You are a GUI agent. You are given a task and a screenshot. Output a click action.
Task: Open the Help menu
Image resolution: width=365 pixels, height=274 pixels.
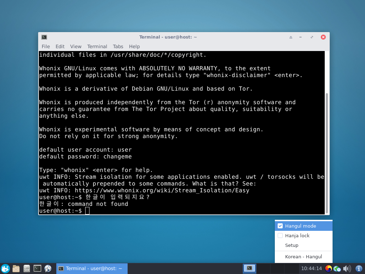pos(134,47)
